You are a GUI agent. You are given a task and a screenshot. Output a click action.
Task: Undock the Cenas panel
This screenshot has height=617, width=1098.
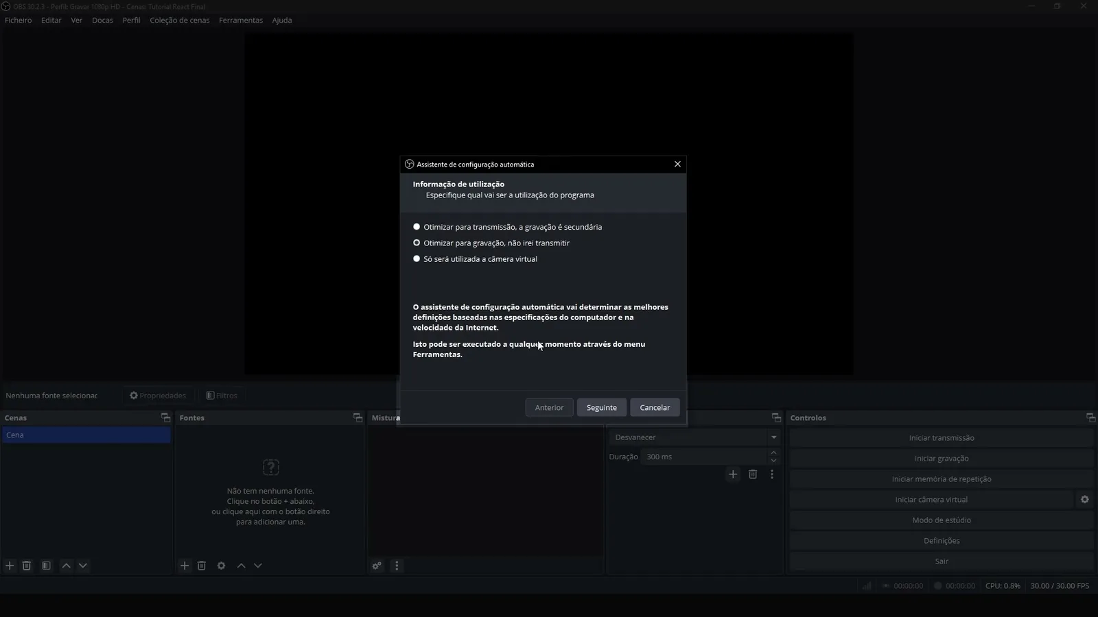click(165, 418)
